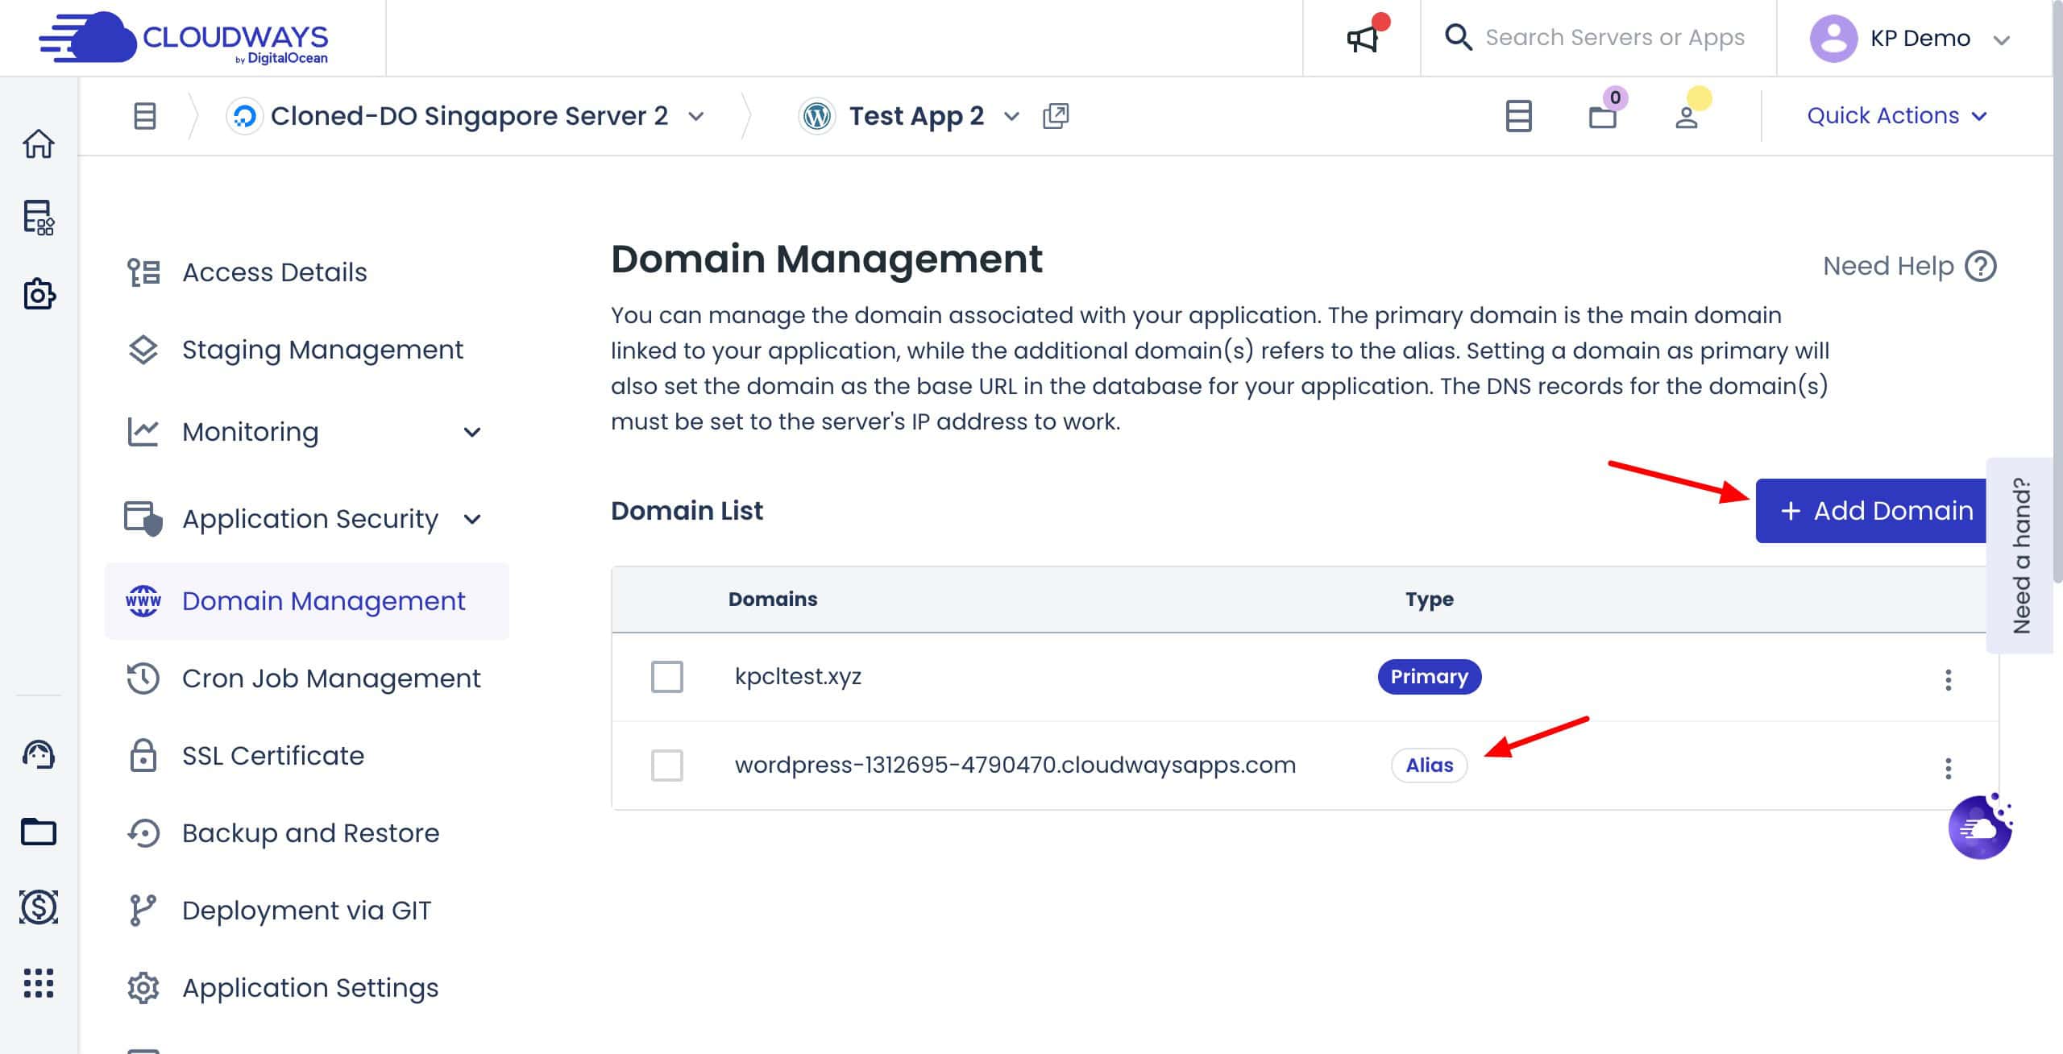Open the floating Cloudways assistant bubble
The image size is (2063, 1054).
pyautogui.click(x=1979, y=827)
